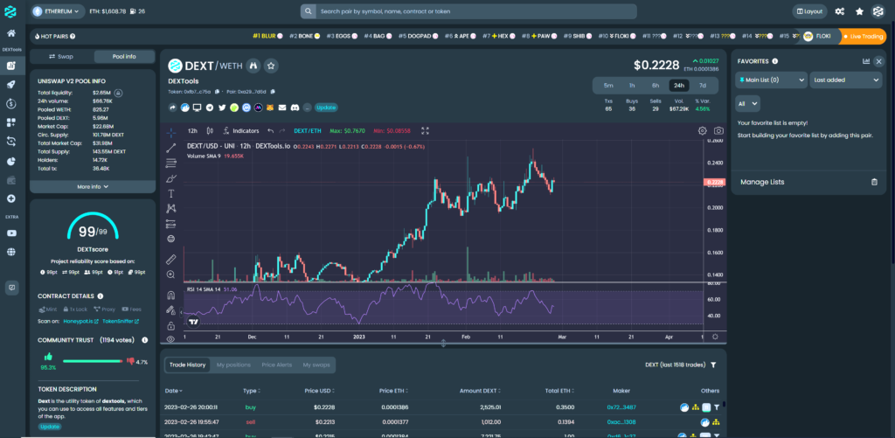Select the 5m stats interval
The width and height of the screenshot is (895, 438).
[x=608, y=86]
